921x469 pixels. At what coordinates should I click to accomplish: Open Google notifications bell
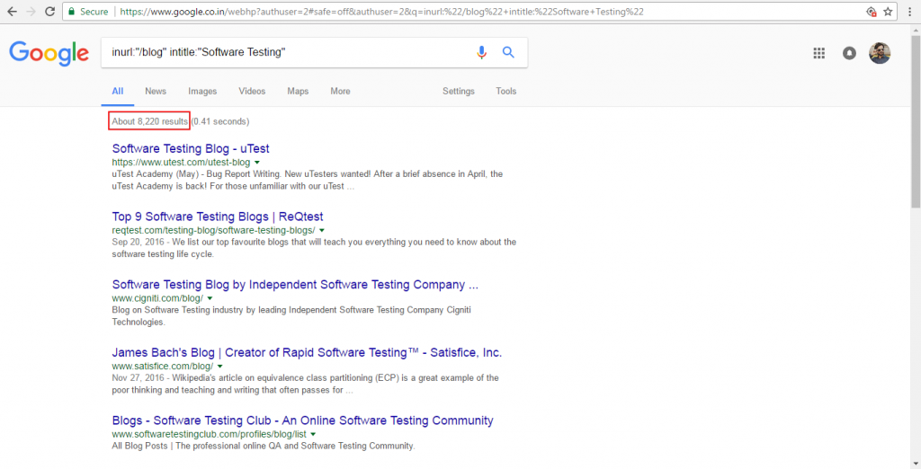[x=849, y=53]
